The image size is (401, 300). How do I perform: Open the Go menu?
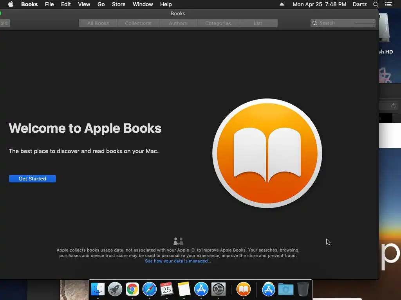[101, 4]
